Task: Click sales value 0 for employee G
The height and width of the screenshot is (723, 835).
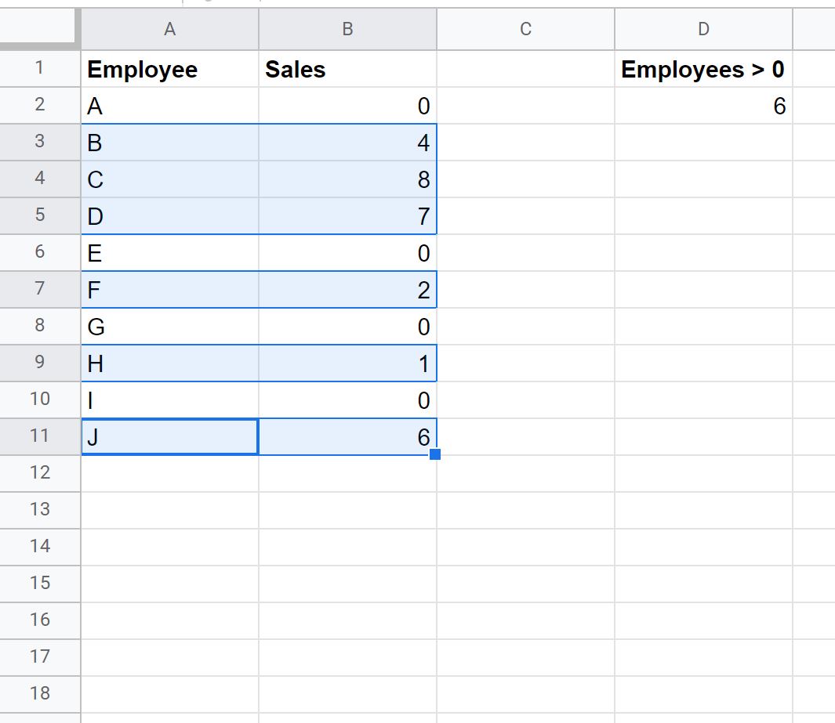Action: click(x=348, y=326)
